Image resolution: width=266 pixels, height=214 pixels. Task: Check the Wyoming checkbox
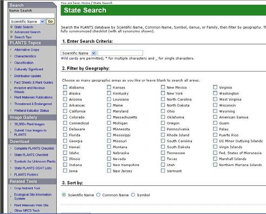click(215, 111)
